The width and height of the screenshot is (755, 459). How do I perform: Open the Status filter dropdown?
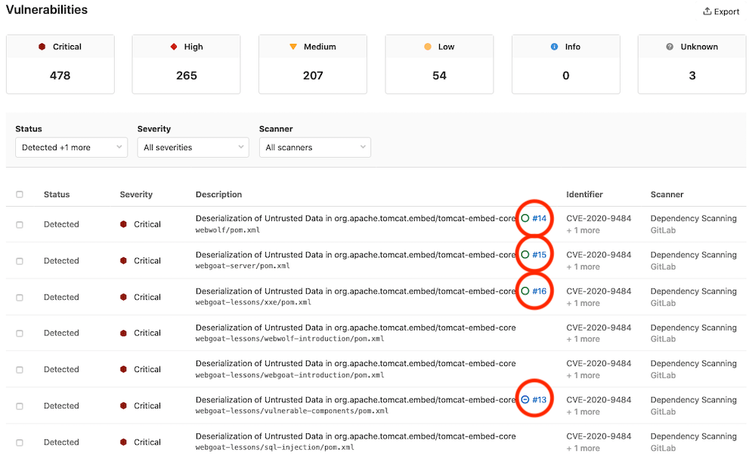[x=71, y=147]
